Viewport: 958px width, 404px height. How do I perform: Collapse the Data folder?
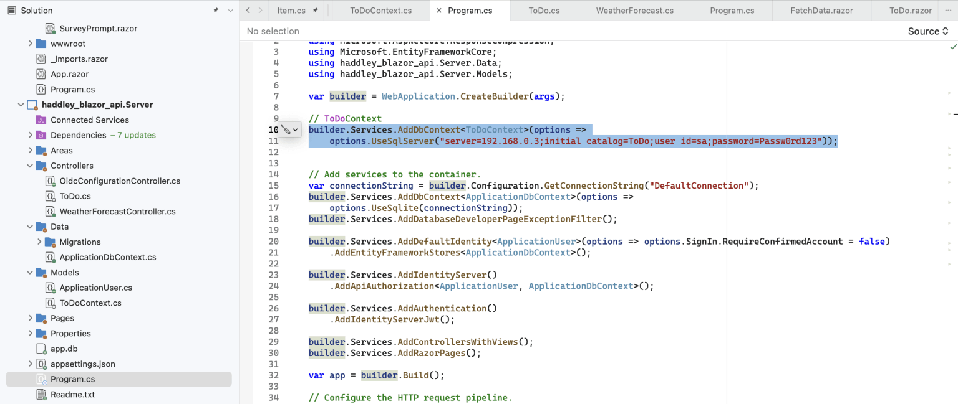click(30, 227)
